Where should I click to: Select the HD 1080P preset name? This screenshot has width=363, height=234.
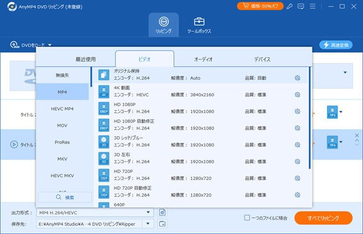click(x=125, y=105)
